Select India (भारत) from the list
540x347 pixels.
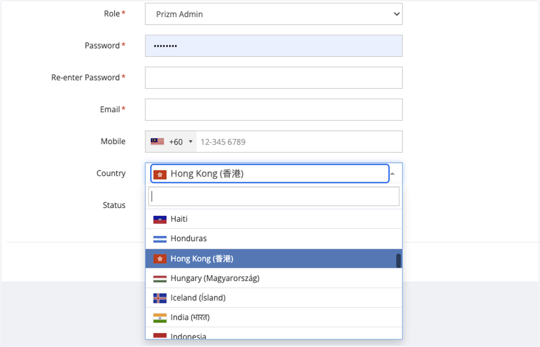click(x=274, y=317)
